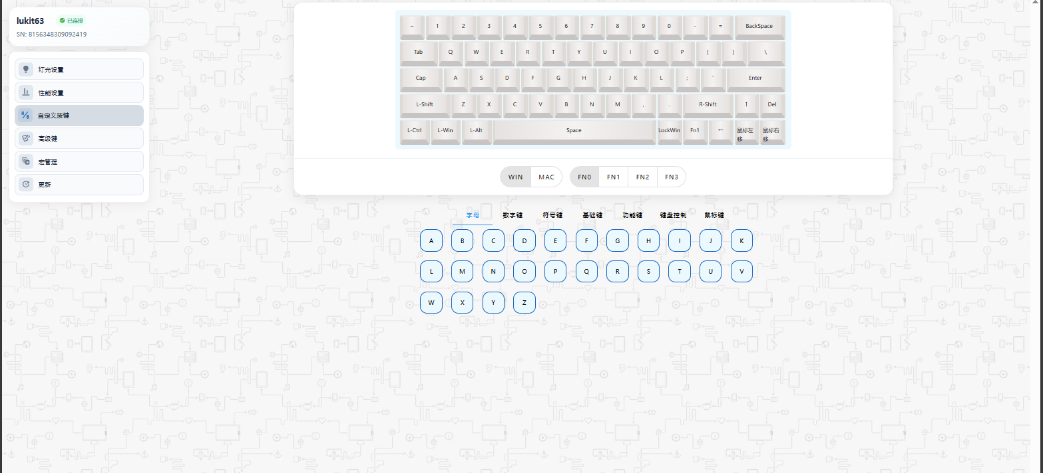This screenshot has height=473, width=1043.
Task: Open the 字母 letters tab
Action: 473,215
